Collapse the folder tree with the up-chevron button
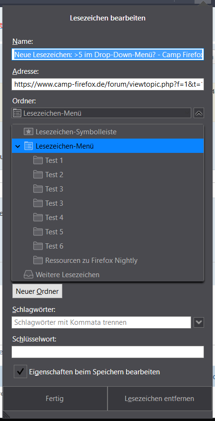Image resolution: width=215 pixels, height=421 pixels. click(199, 113)
